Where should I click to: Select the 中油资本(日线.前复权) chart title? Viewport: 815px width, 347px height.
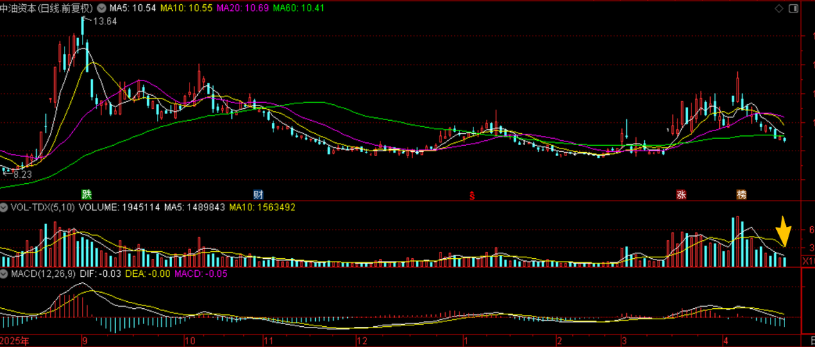tap(47, 8)
